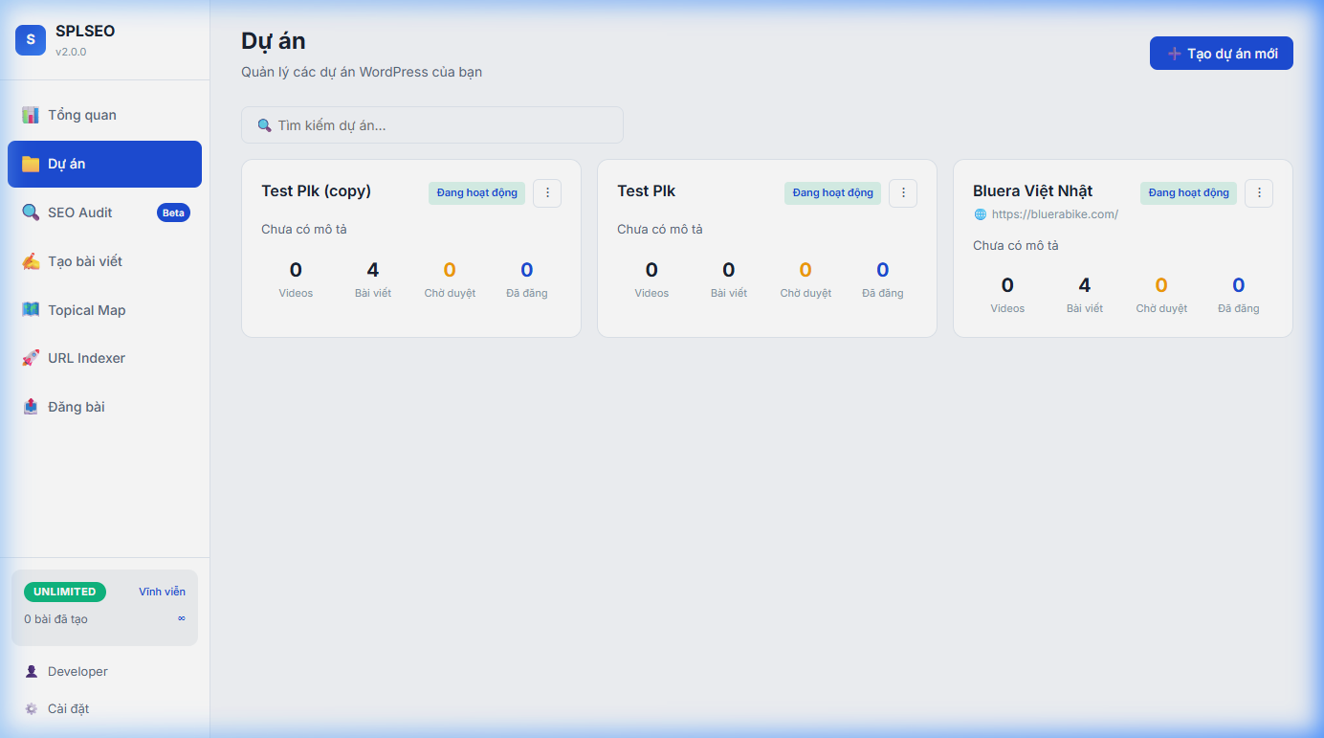
Task: Open the bluerabike.com URL link
Action: click(1054, 214)
